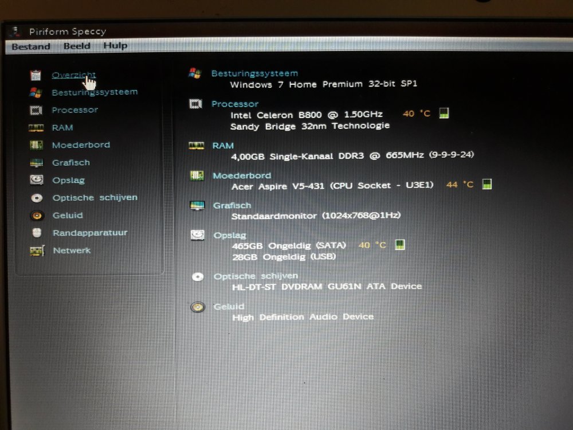The height and width of the screenshot is (430, 573).
Task: Click the Speccy app icon in the title bar
Action: 15,32
